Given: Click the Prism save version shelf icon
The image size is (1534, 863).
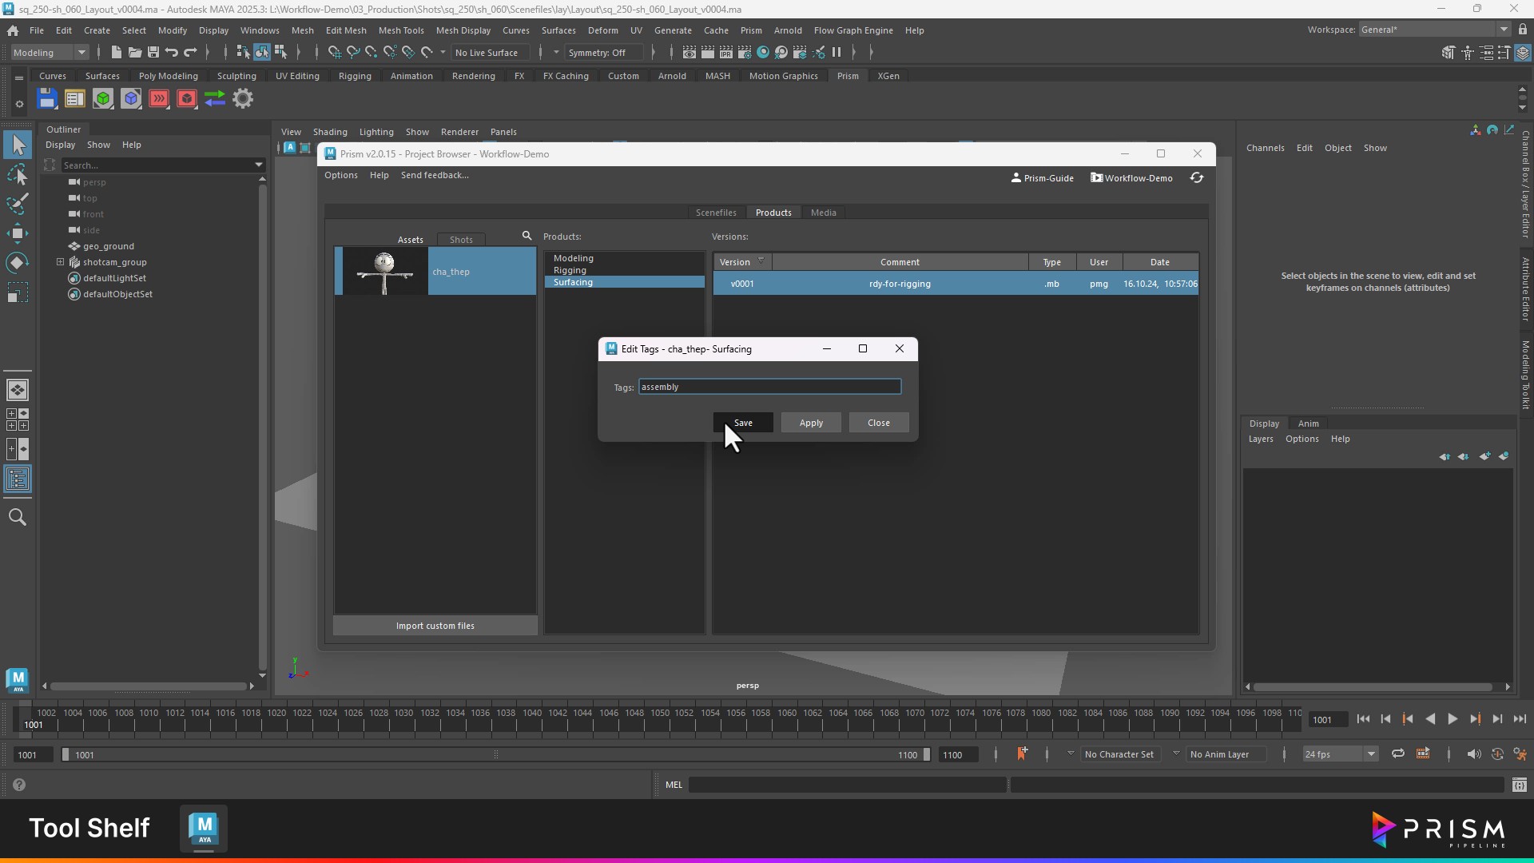Looking at the screenshot, I should pos(47,99).
